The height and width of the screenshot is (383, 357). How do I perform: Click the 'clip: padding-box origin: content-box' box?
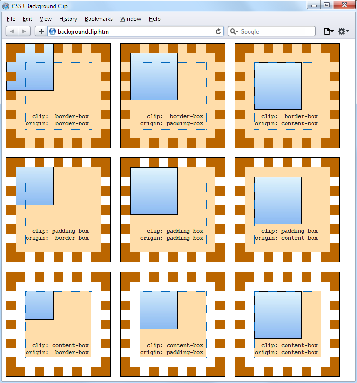pyautogui.click(x=287, y=210)
